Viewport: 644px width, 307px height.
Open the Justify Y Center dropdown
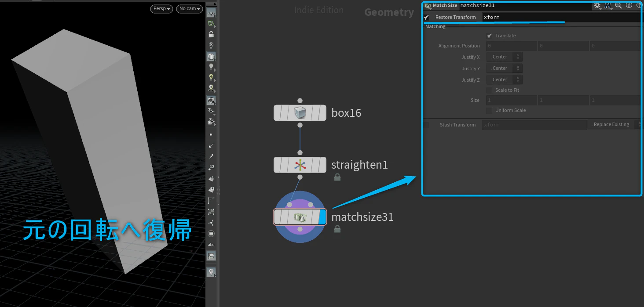[x=504, y=68]
